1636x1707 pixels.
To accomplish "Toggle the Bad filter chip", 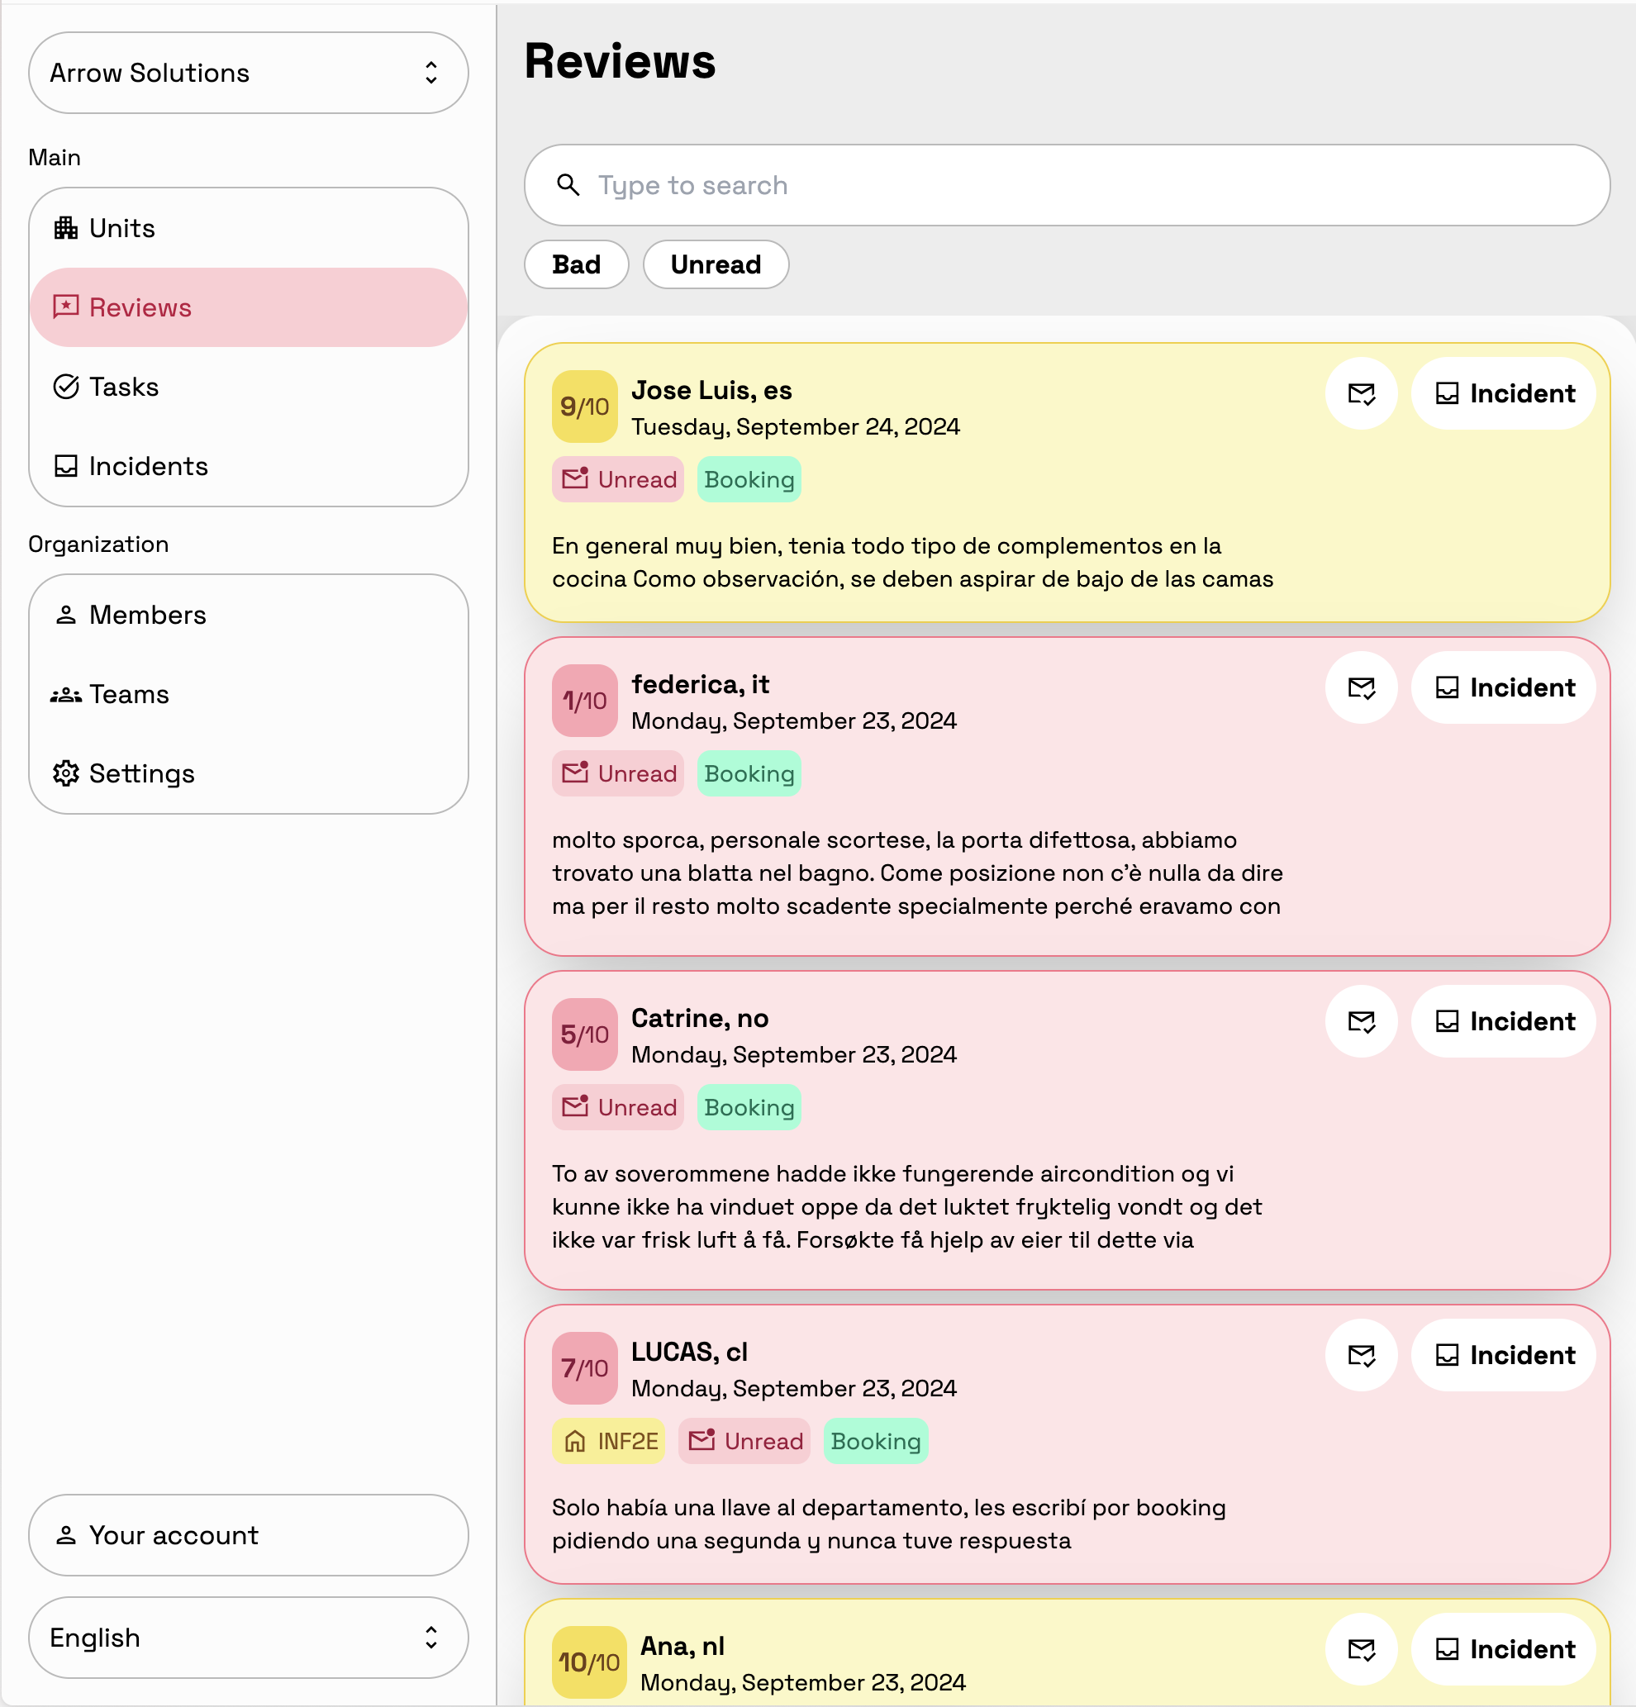I will tap(577, 264).
